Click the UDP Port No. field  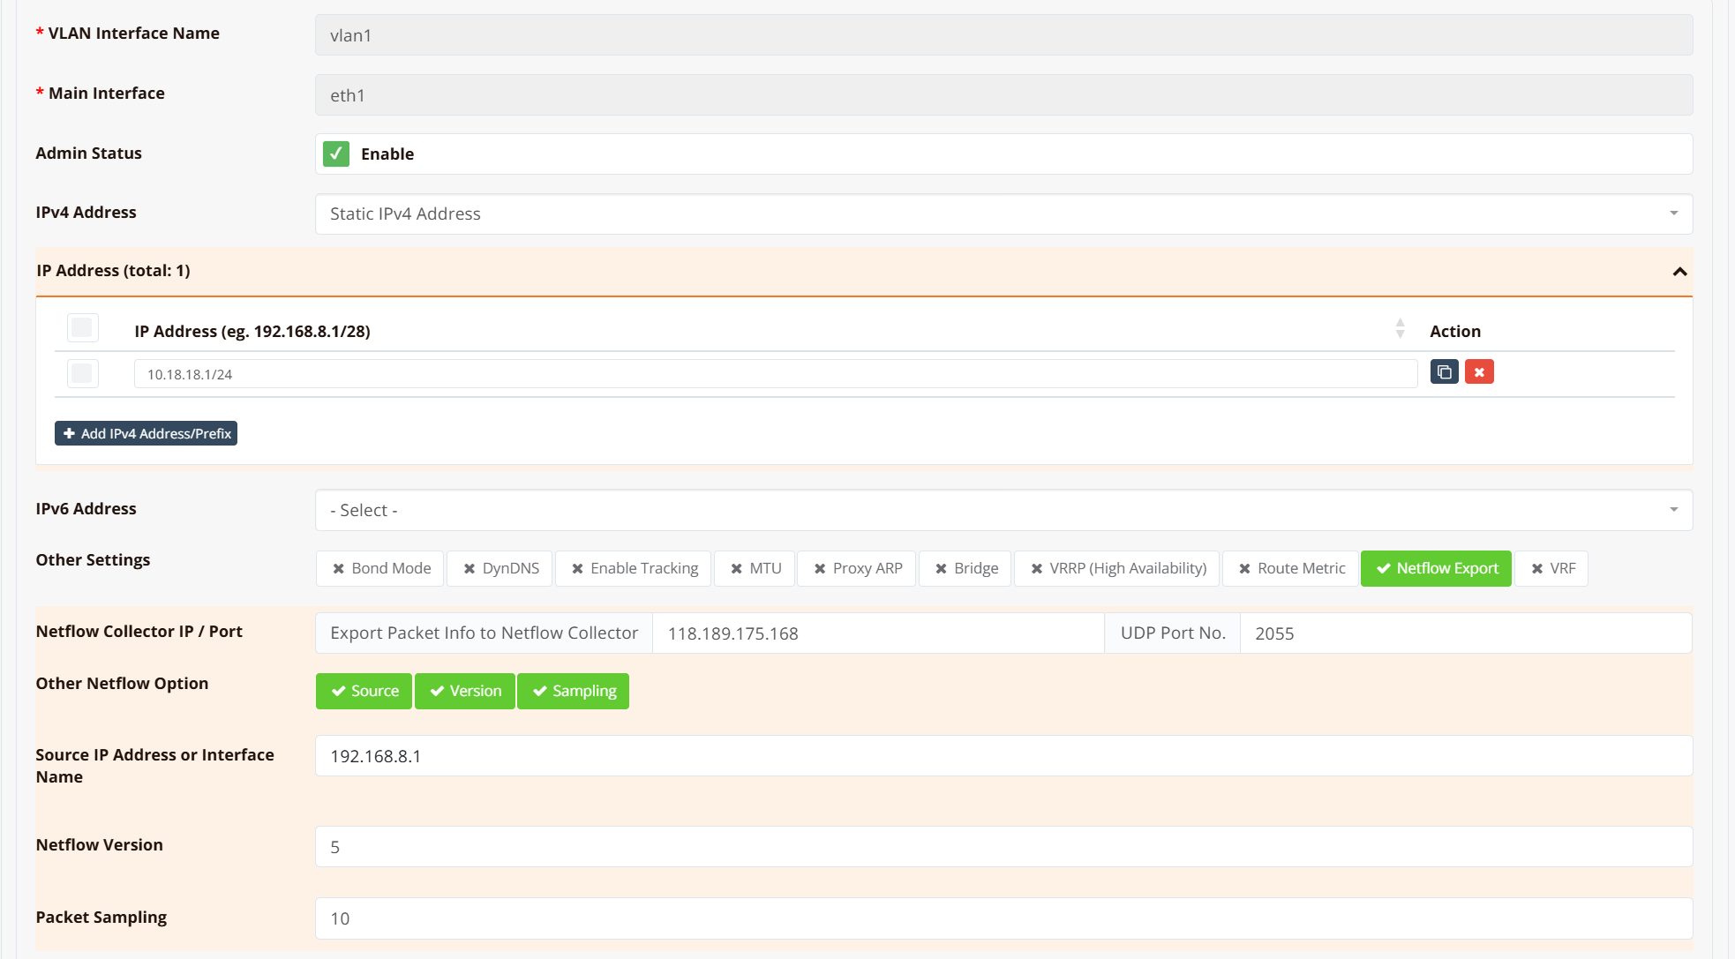[x=1465, y=634]
